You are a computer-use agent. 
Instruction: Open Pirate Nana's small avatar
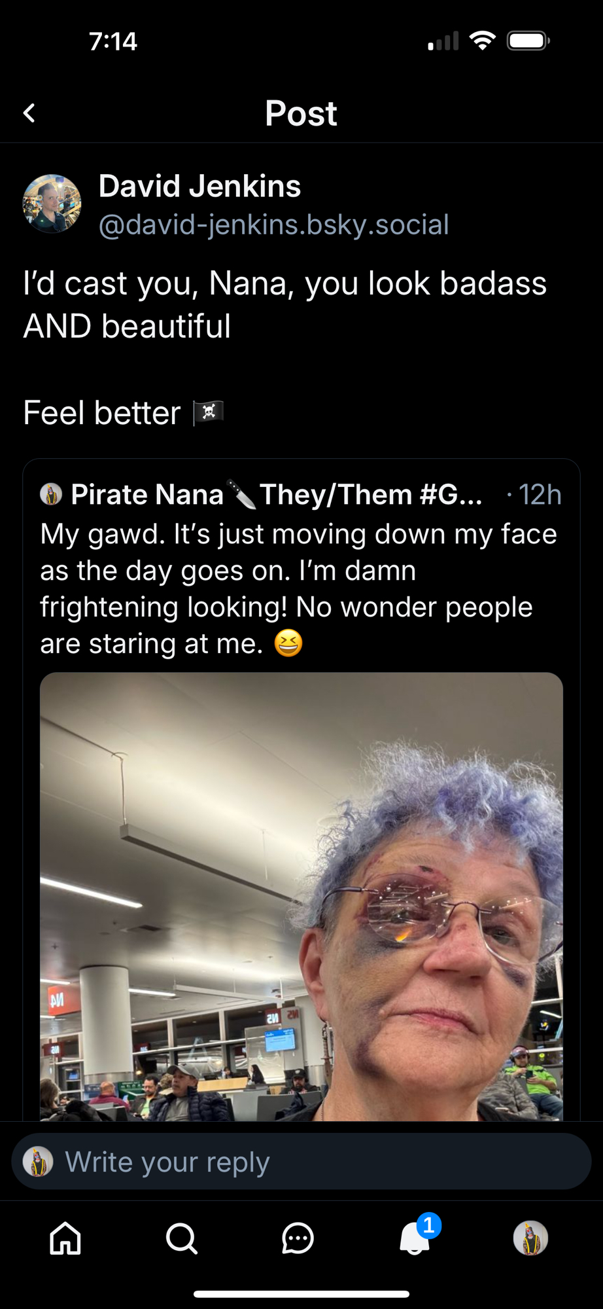click(51, 494)
